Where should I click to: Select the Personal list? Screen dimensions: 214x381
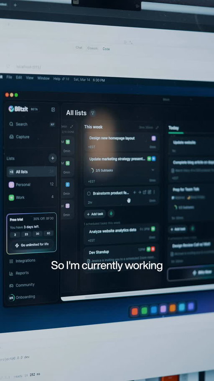[31, 184]
